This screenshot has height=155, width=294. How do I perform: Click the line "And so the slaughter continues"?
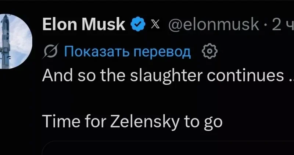[168, 75]
